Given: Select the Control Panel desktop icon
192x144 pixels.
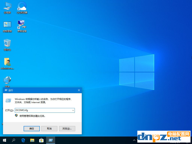Looking at the screenshot, I should coord(7,27).
